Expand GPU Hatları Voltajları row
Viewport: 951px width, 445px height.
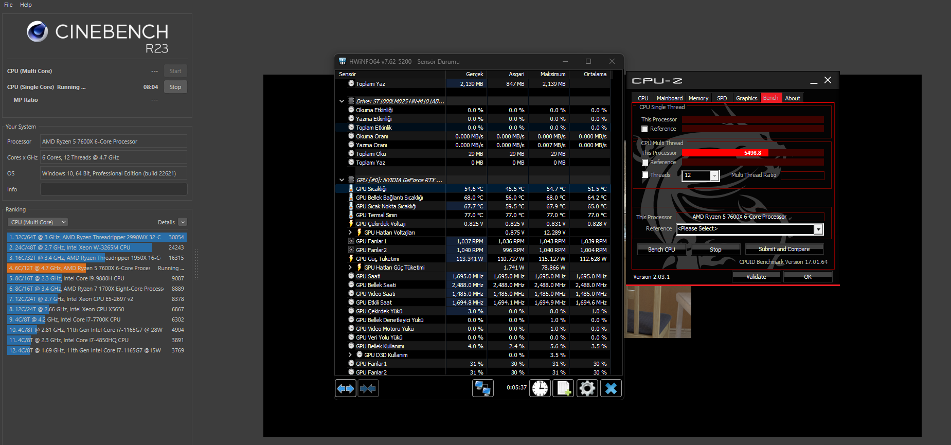(350, 233)
